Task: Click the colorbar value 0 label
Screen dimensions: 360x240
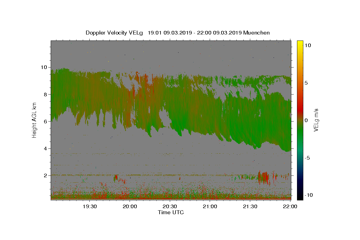Action: coord(306,120)
